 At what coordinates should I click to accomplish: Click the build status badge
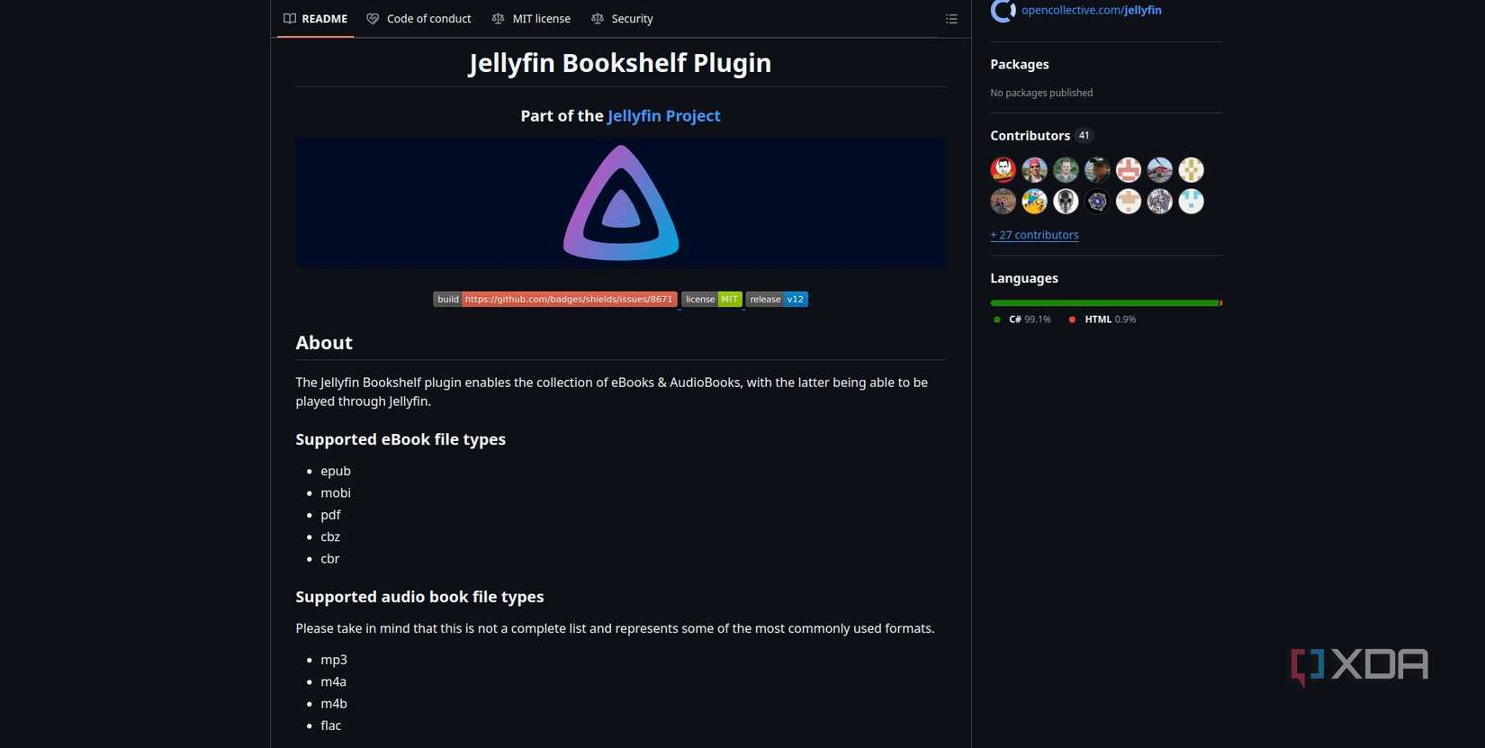pyautogui.click(x=555, y=299)
